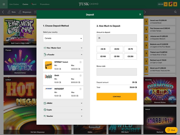The height and width of the screenshot is (135, 180).
Task: Open the hamburger menu
Action: 4,4
